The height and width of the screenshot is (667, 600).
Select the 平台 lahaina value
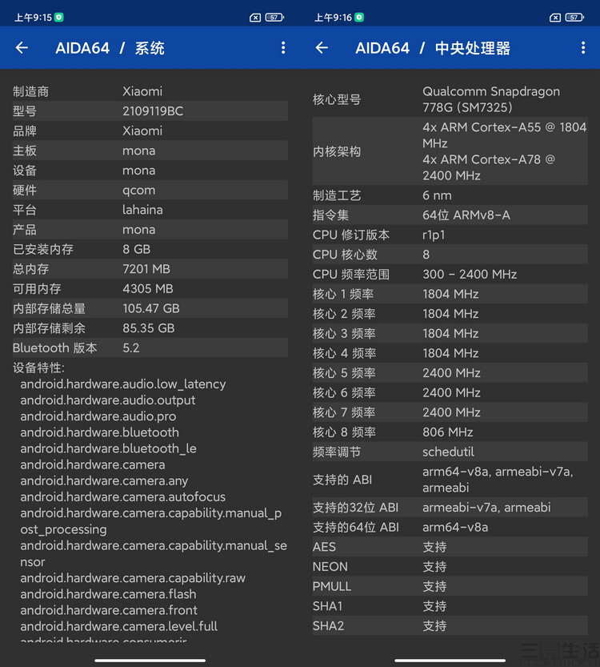142,210
